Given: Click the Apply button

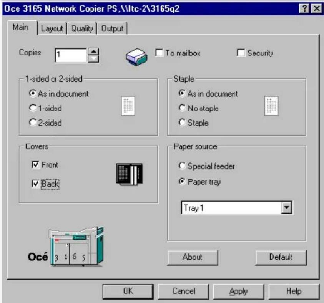Looking at the screenshot, I should (239, 291).
